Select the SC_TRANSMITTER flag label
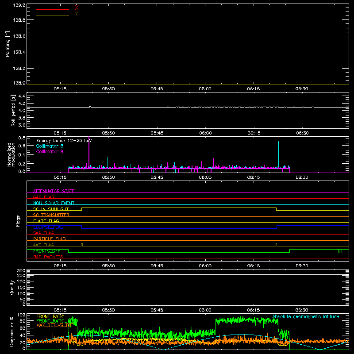354x354 pixels. click(x=51, y=215)
